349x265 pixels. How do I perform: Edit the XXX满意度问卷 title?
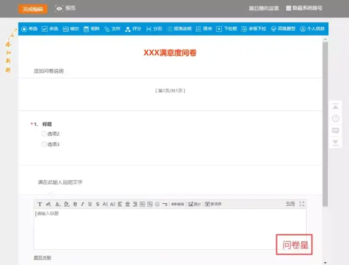coord(170,53)
